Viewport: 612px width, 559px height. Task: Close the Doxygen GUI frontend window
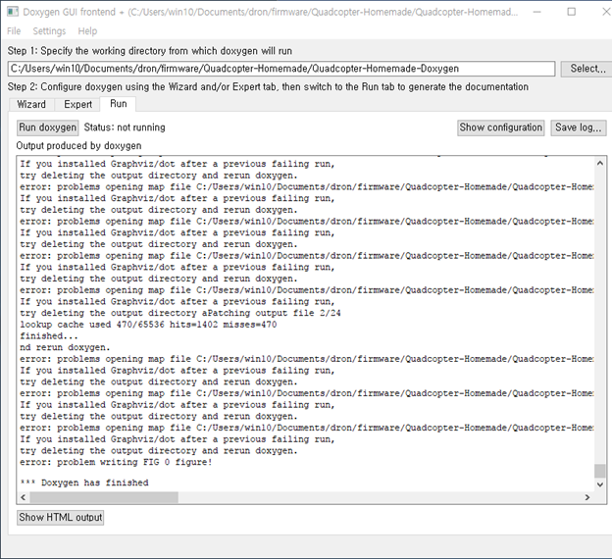(x=605, y=12)
